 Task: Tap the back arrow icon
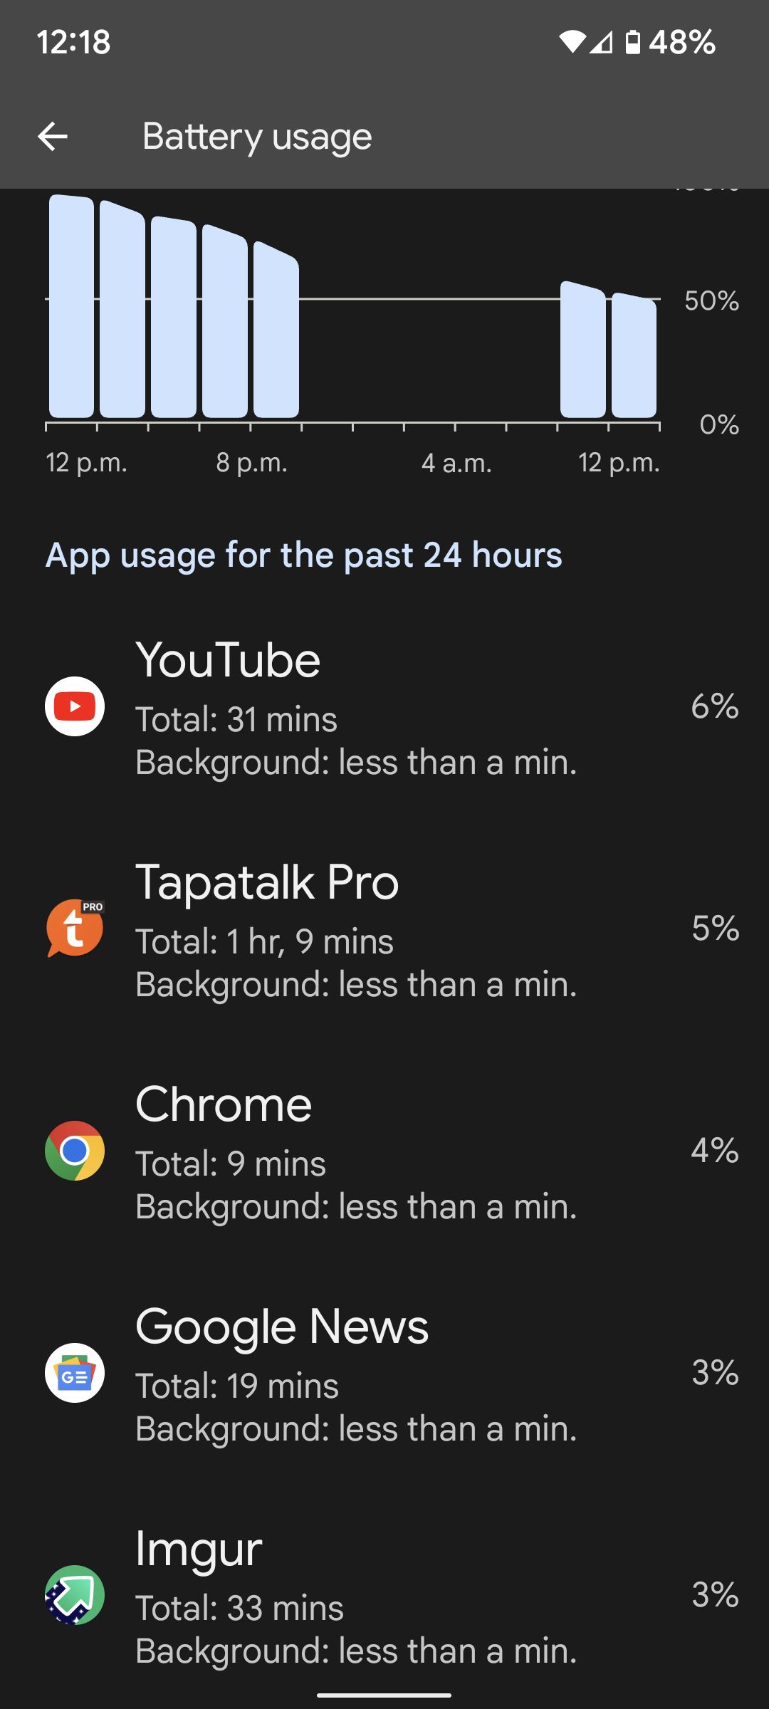pyautogui.click(x=53, y=136)
